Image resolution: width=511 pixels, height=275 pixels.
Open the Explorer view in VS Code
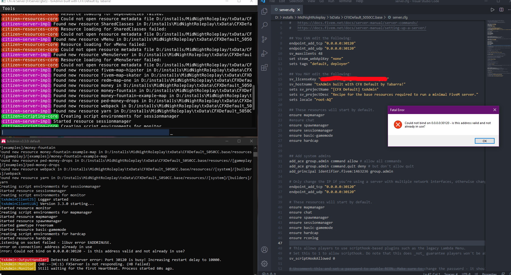(x=264, y=11)
